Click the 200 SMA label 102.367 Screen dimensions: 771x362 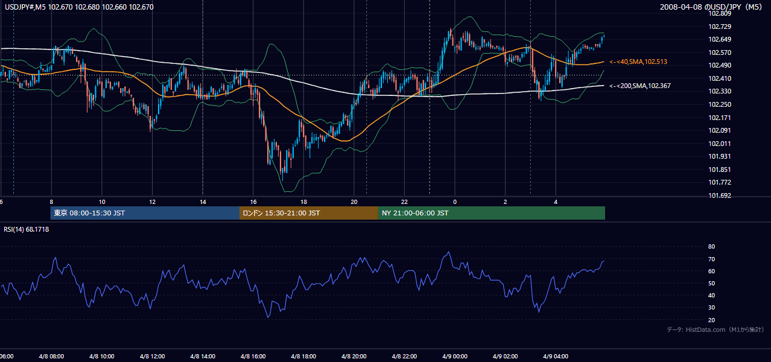[640, 86]
